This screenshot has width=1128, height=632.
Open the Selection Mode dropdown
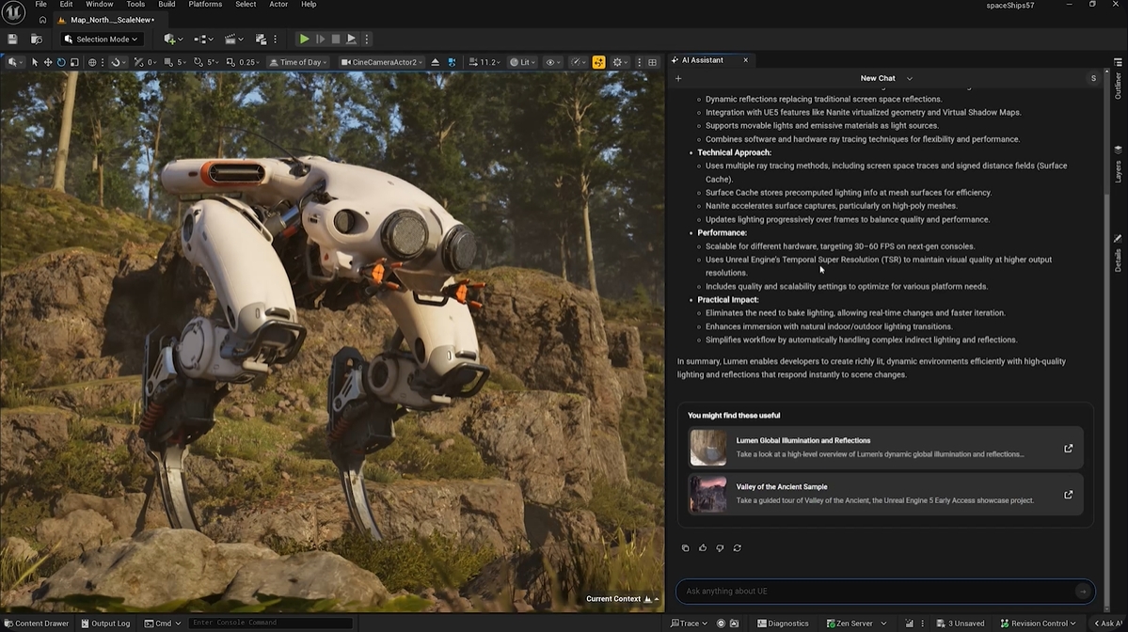click(x=102, y=39)
